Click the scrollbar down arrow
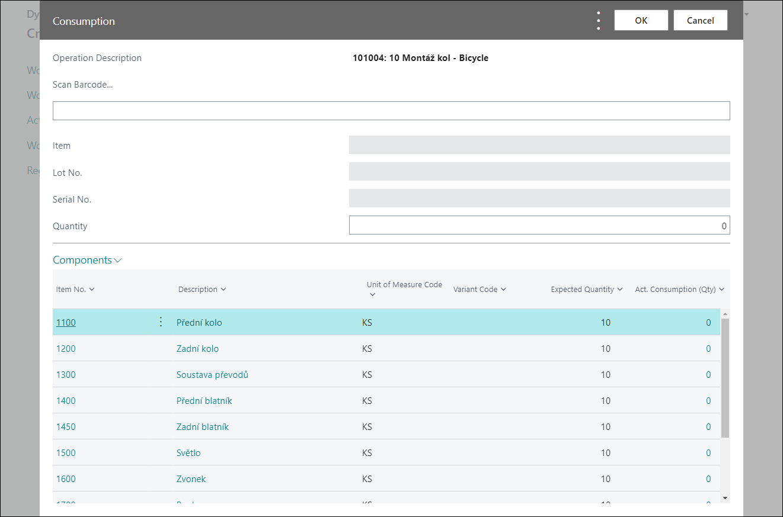Screen dimensions: 783x517 724,498
